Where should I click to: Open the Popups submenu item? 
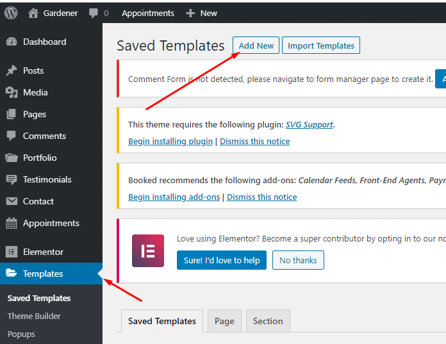coord(21,334)
